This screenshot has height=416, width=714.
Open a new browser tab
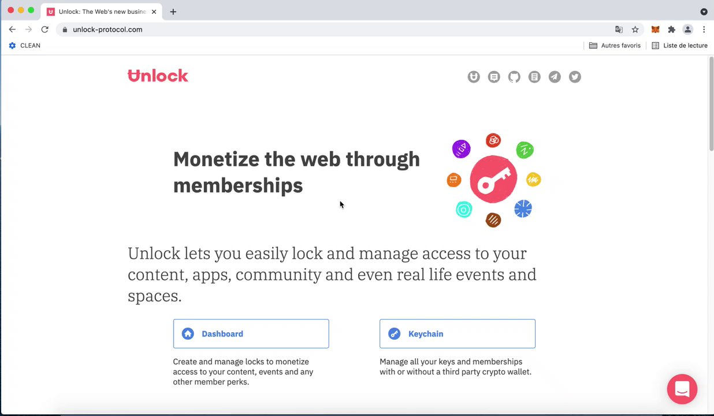[173, 12]
